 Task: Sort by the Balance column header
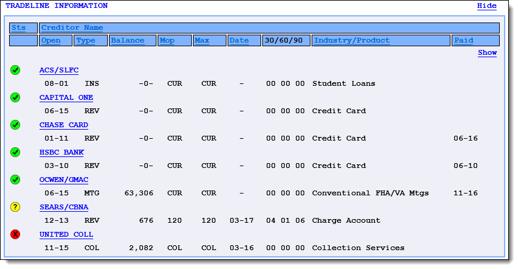coord(127,41)
